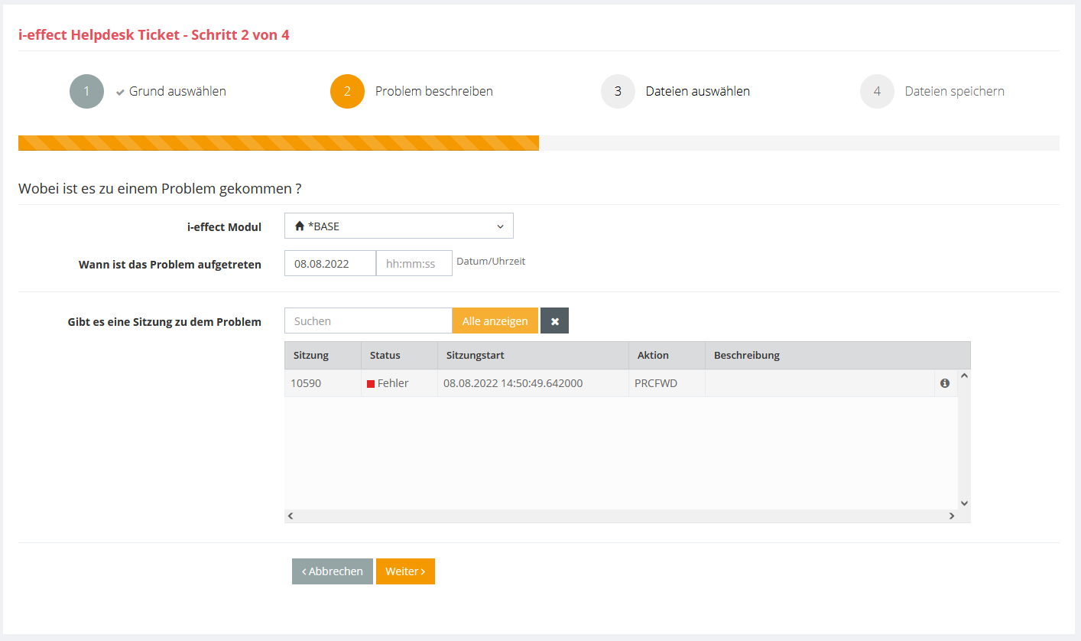Click the X clear search button
Screen dimensions: 1081x641
point(554,321)
